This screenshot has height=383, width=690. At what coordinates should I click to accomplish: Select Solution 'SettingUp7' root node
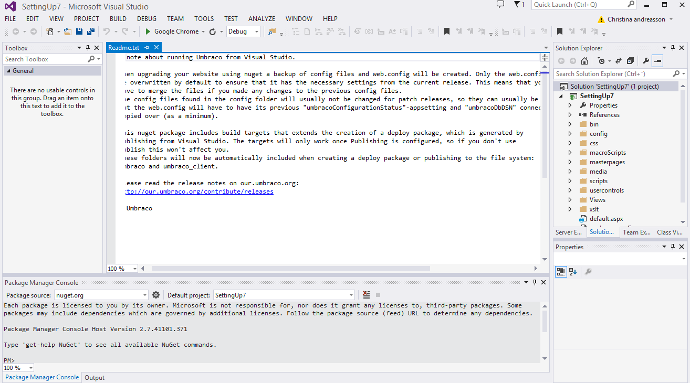tap(614, 87)
